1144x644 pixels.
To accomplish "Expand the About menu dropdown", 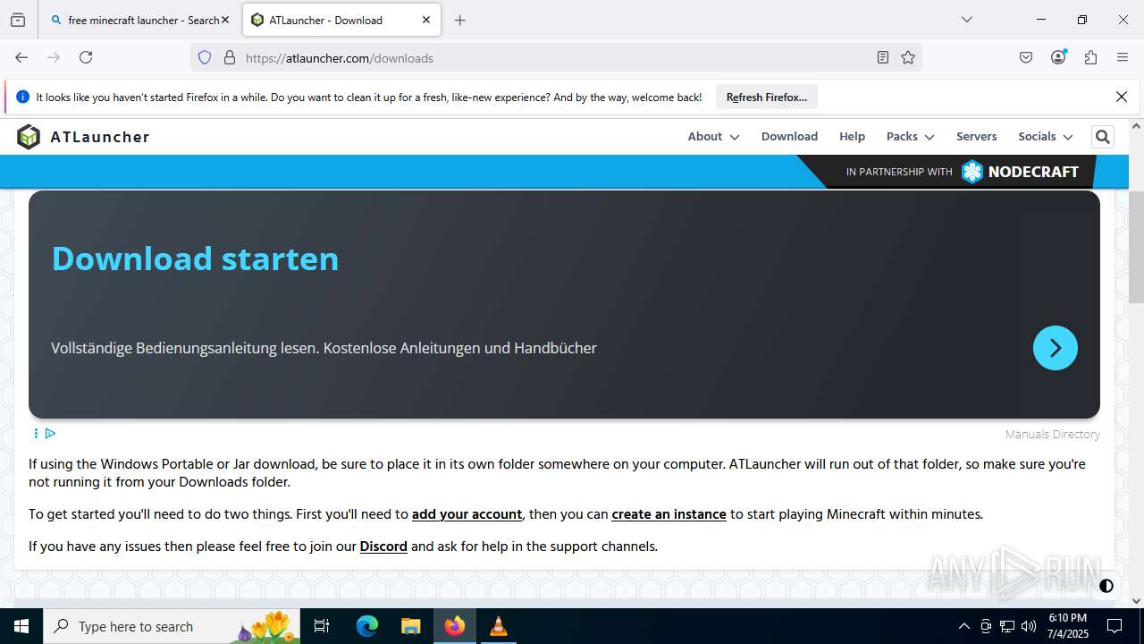I will point(713,137).
